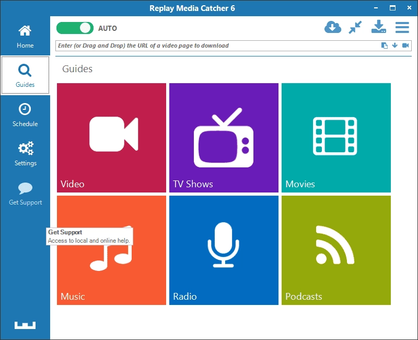This screenshot has height=340, width=418.
Task: Click the compact view arrows icon
Action: tap(355, 27)
